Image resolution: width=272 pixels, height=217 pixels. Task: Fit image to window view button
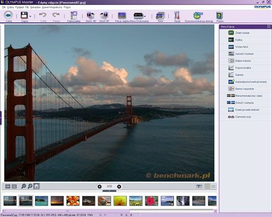click(8, 187)
